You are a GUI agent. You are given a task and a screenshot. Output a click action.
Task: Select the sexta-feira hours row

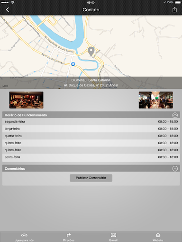click(91, 157)
